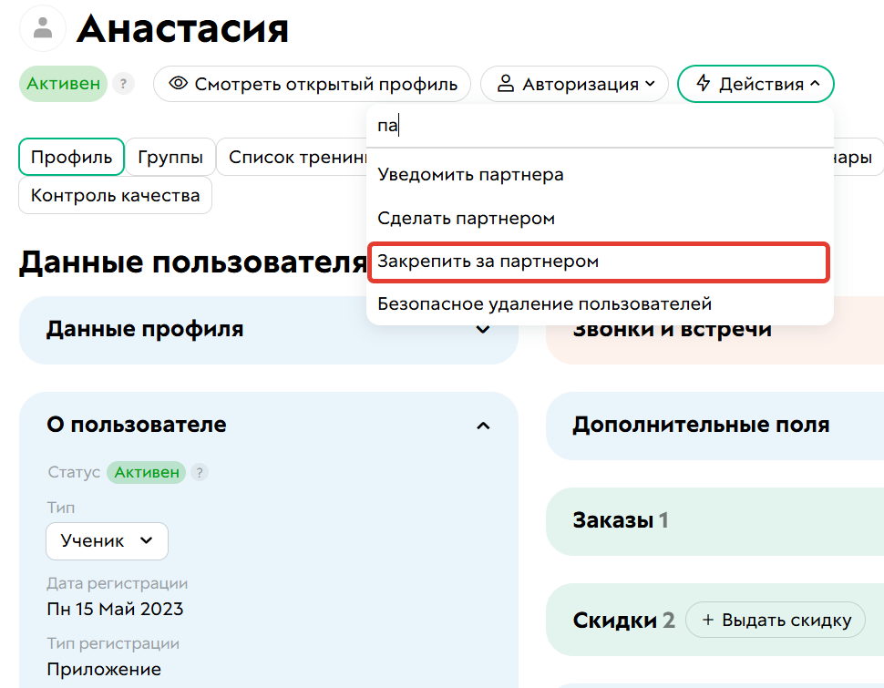Click the person icon on the Авторизация button

(x=505, y=83)
